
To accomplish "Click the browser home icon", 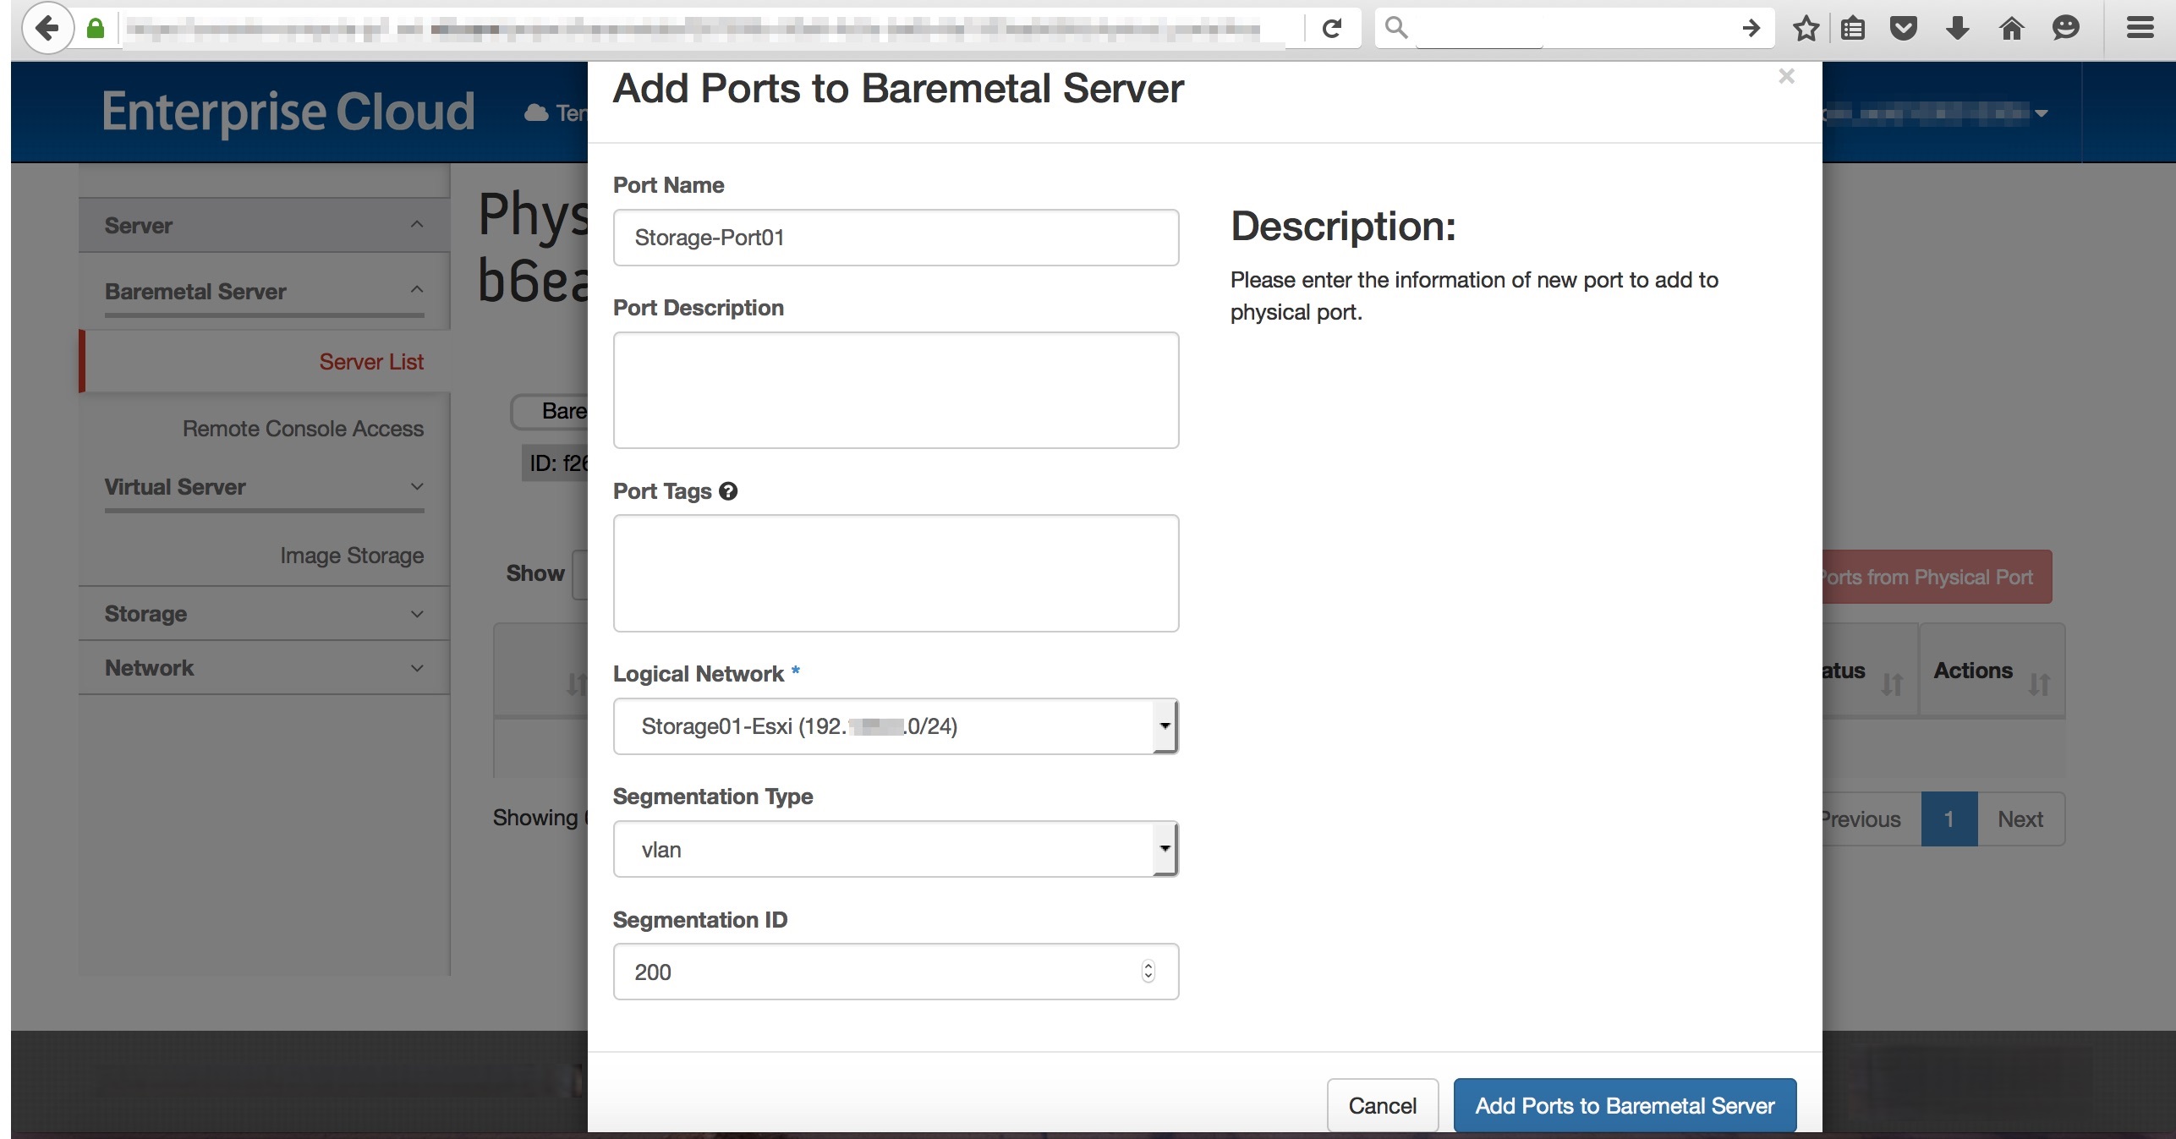I will [x=2011, y=28].
